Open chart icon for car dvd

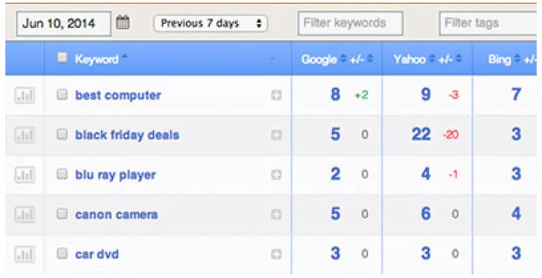pos(25,254)
